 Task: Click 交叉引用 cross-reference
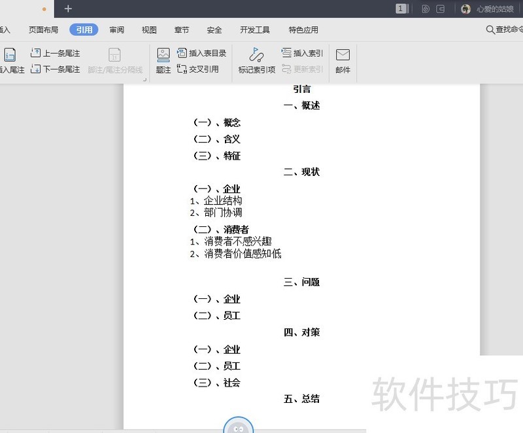[198, 69]
